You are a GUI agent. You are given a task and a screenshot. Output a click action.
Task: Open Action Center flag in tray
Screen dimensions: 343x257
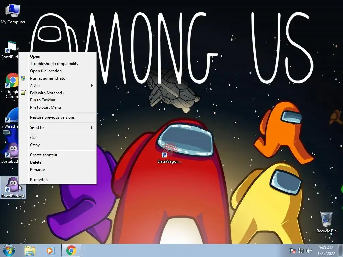coord(293,251)
